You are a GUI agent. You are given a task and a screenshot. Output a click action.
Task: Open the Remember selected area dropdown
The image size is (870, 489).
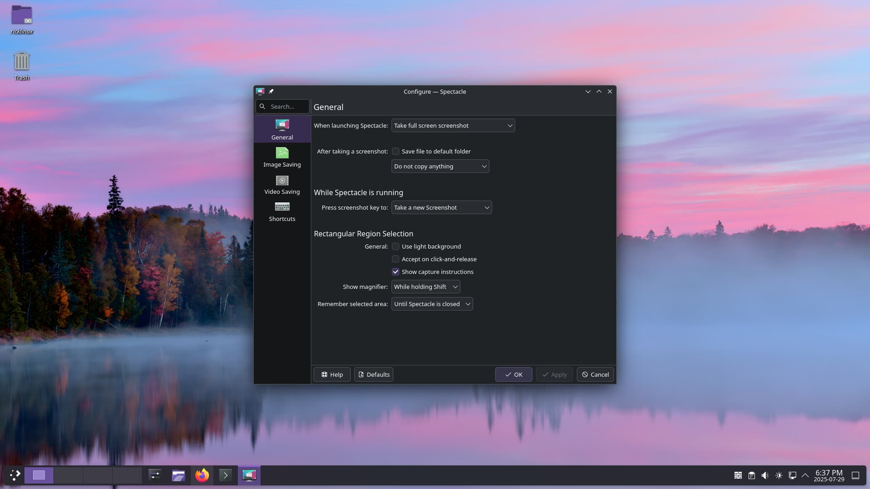432,304
